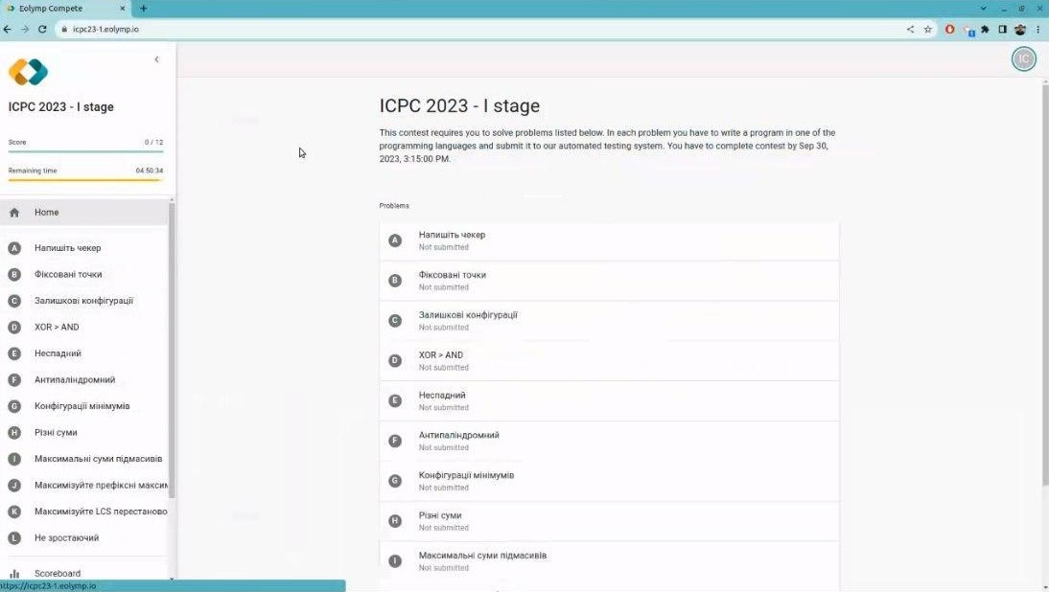Screen dimensions: 1049x592
Task: Click the main list letter G badge
Action: 395,481
